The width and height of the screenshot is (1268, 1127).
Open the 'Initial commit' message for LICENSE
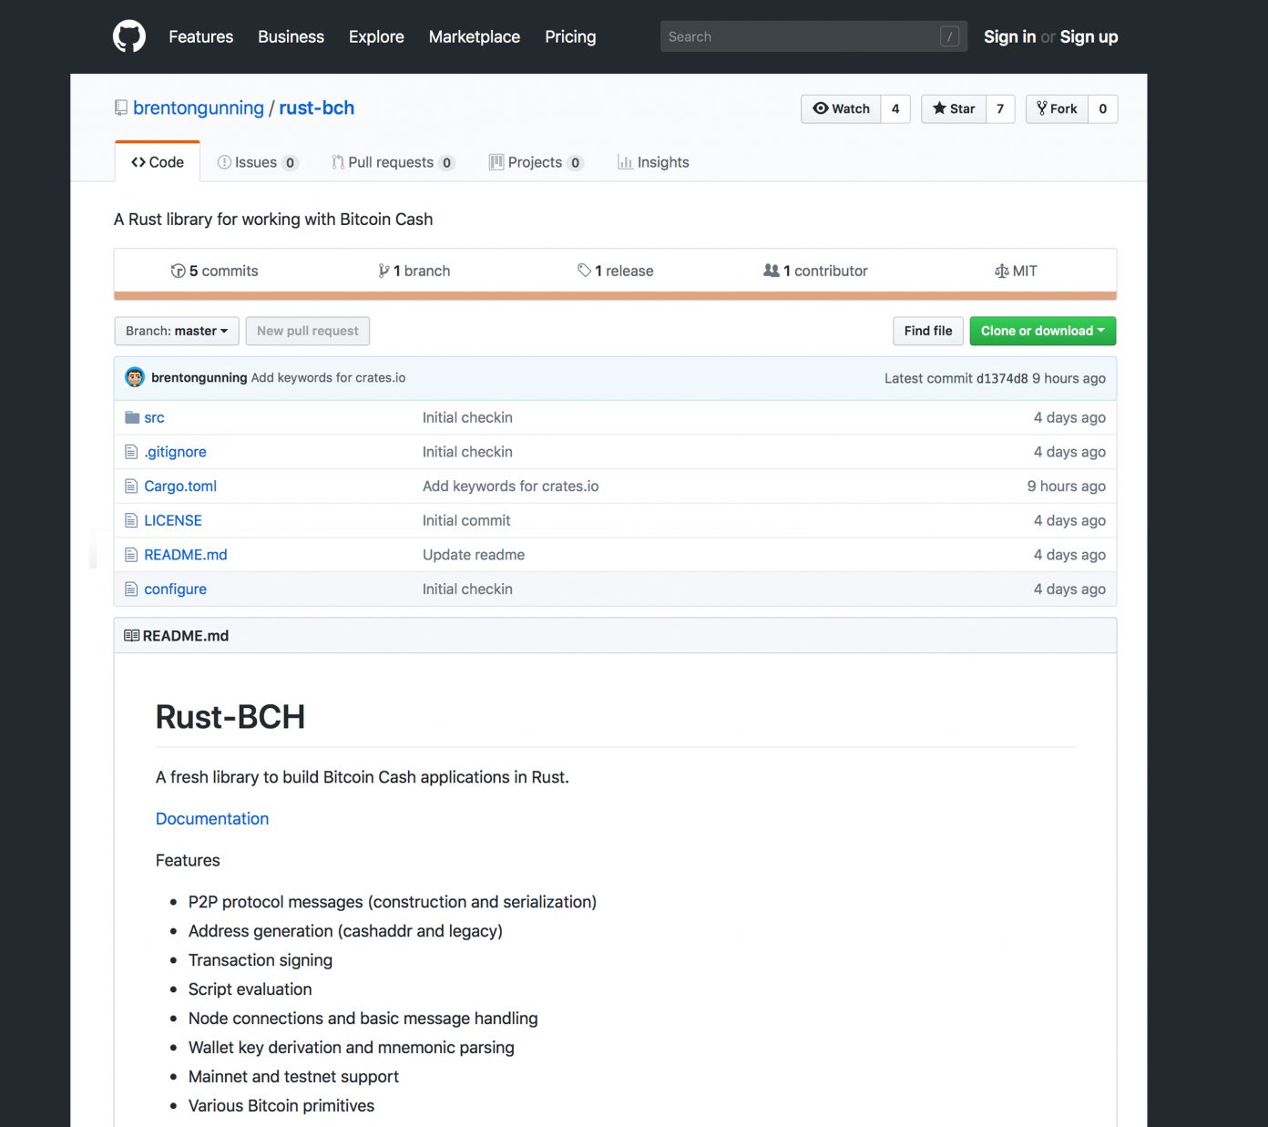[466, 520]
